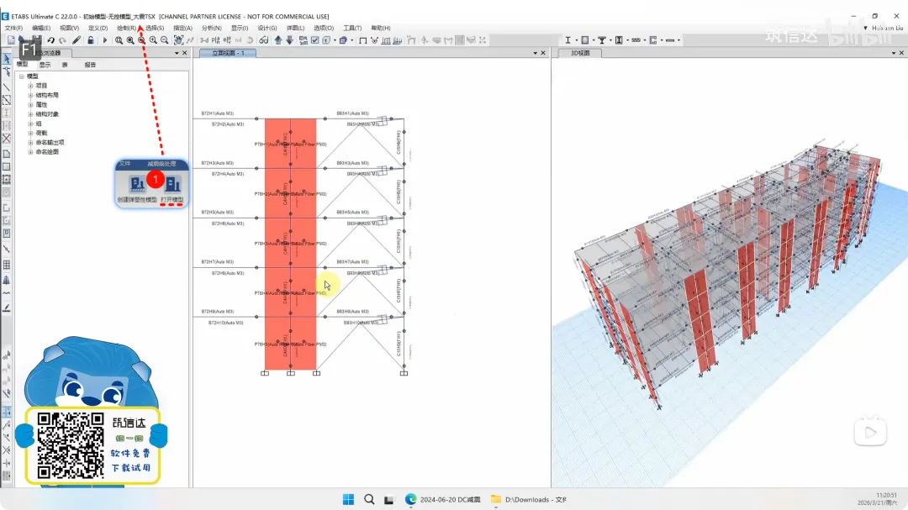This screenshot has width=908, height=510.
Task: Zoom out one step
Action: point(165,40)
